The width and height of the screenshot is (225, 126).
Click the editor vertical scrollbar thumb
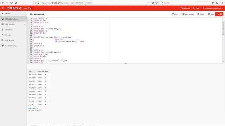click(x=223, y=28)
